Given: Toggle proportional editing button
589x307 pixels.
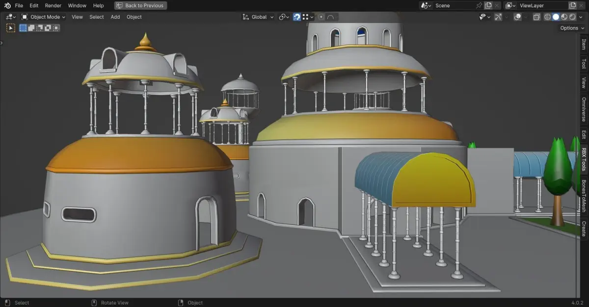Looking at the screenshot, I should (x=321, y=17).
